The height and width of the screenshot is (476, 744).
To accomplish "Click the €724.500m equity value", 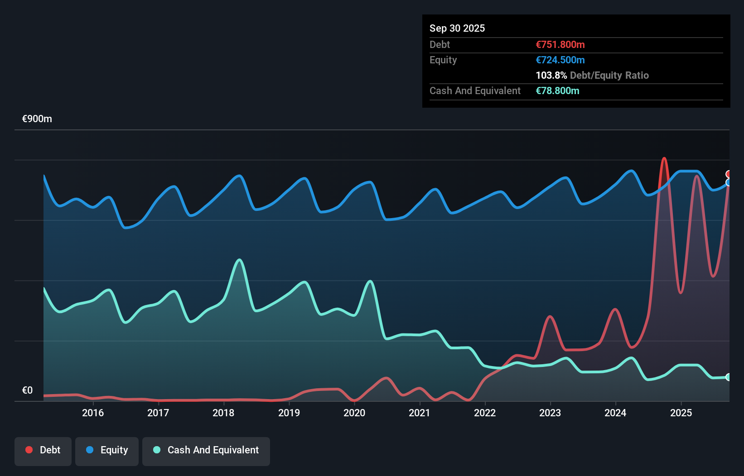I will (560, 60).
